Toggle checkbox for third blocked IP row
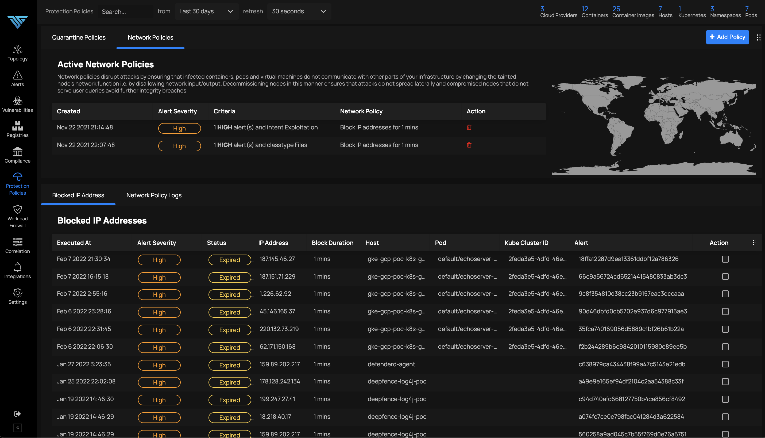This screenshot has width=765, height=438. coord(726,294)
